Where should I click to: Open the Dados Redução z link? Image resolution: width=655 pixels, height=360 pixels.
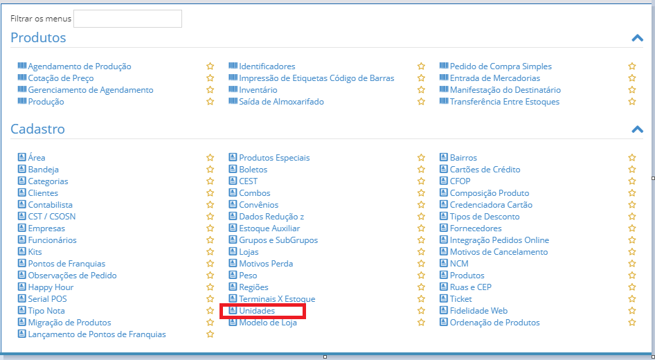tap(271, 217)
